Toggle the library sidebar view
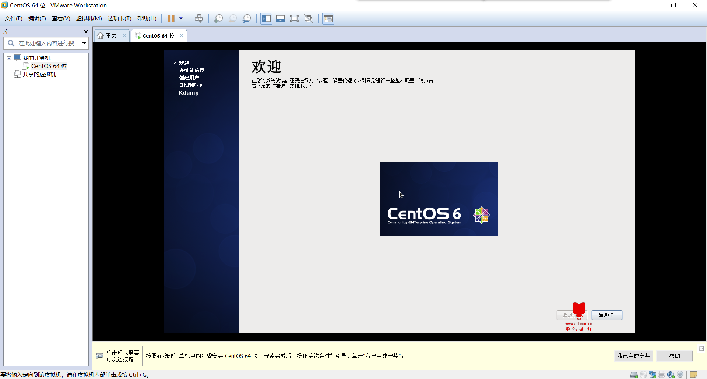 pyautogui.click(x=267, y=18)
